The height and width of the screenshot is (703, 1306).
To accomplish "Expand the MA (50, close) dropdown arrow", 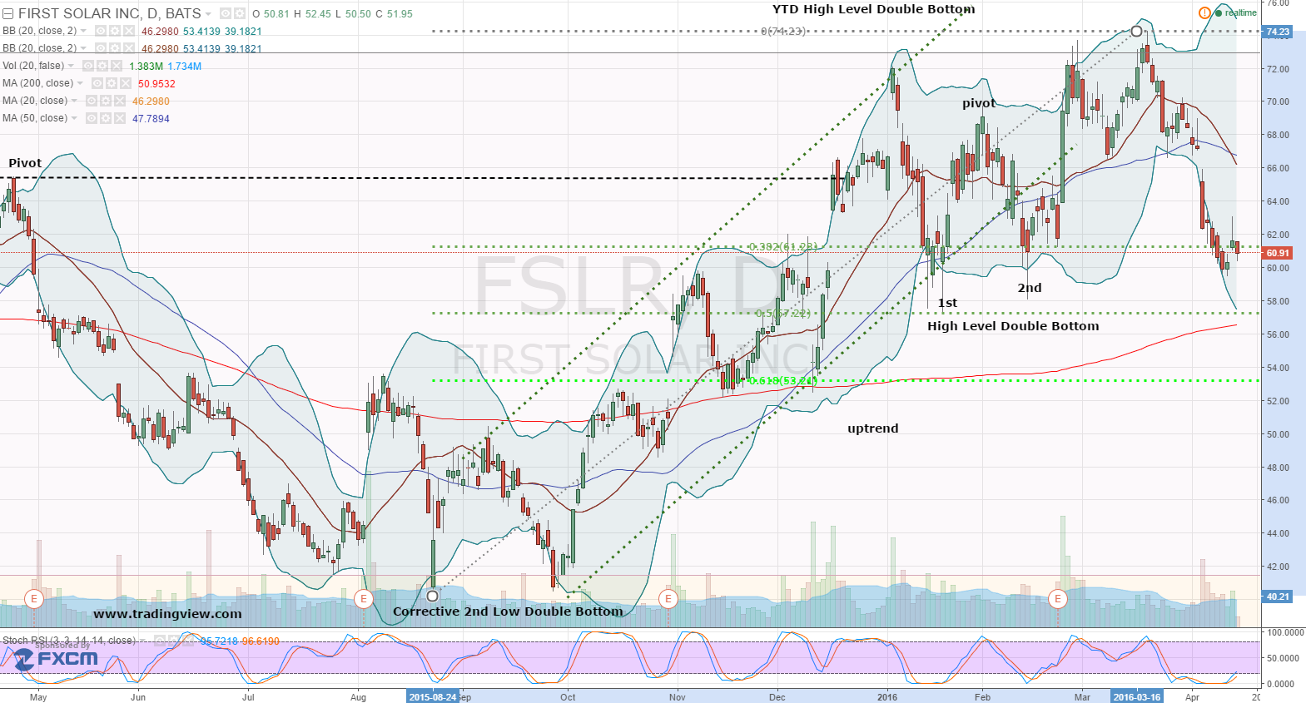I will click(x=74, y=119).
